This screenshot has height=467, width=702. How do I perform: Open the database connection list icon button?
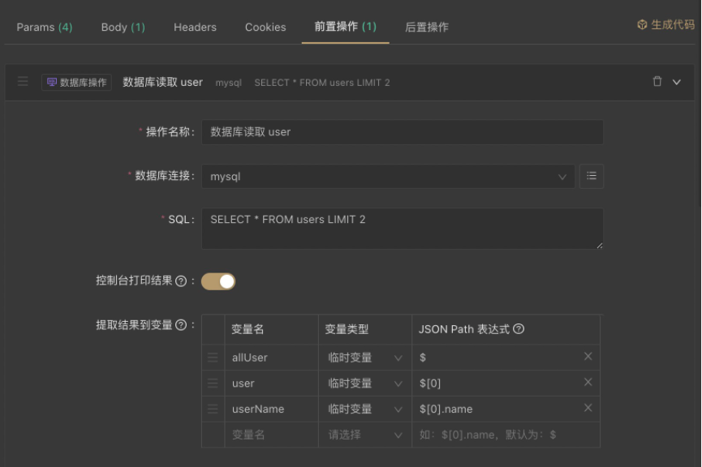click(x=592, y=176)
